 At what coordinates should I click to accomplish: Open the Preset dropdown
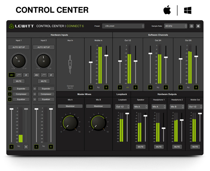(123, 26)
